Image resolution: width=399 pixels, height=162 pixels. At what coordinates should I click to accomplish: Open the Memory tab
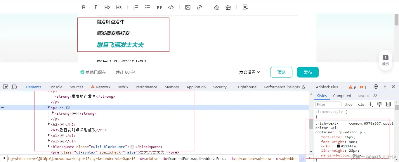172,87
